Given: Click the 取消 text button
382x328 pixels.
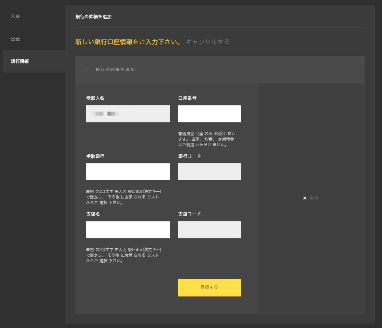Looking at the screenshot, I should click(314, 198).
